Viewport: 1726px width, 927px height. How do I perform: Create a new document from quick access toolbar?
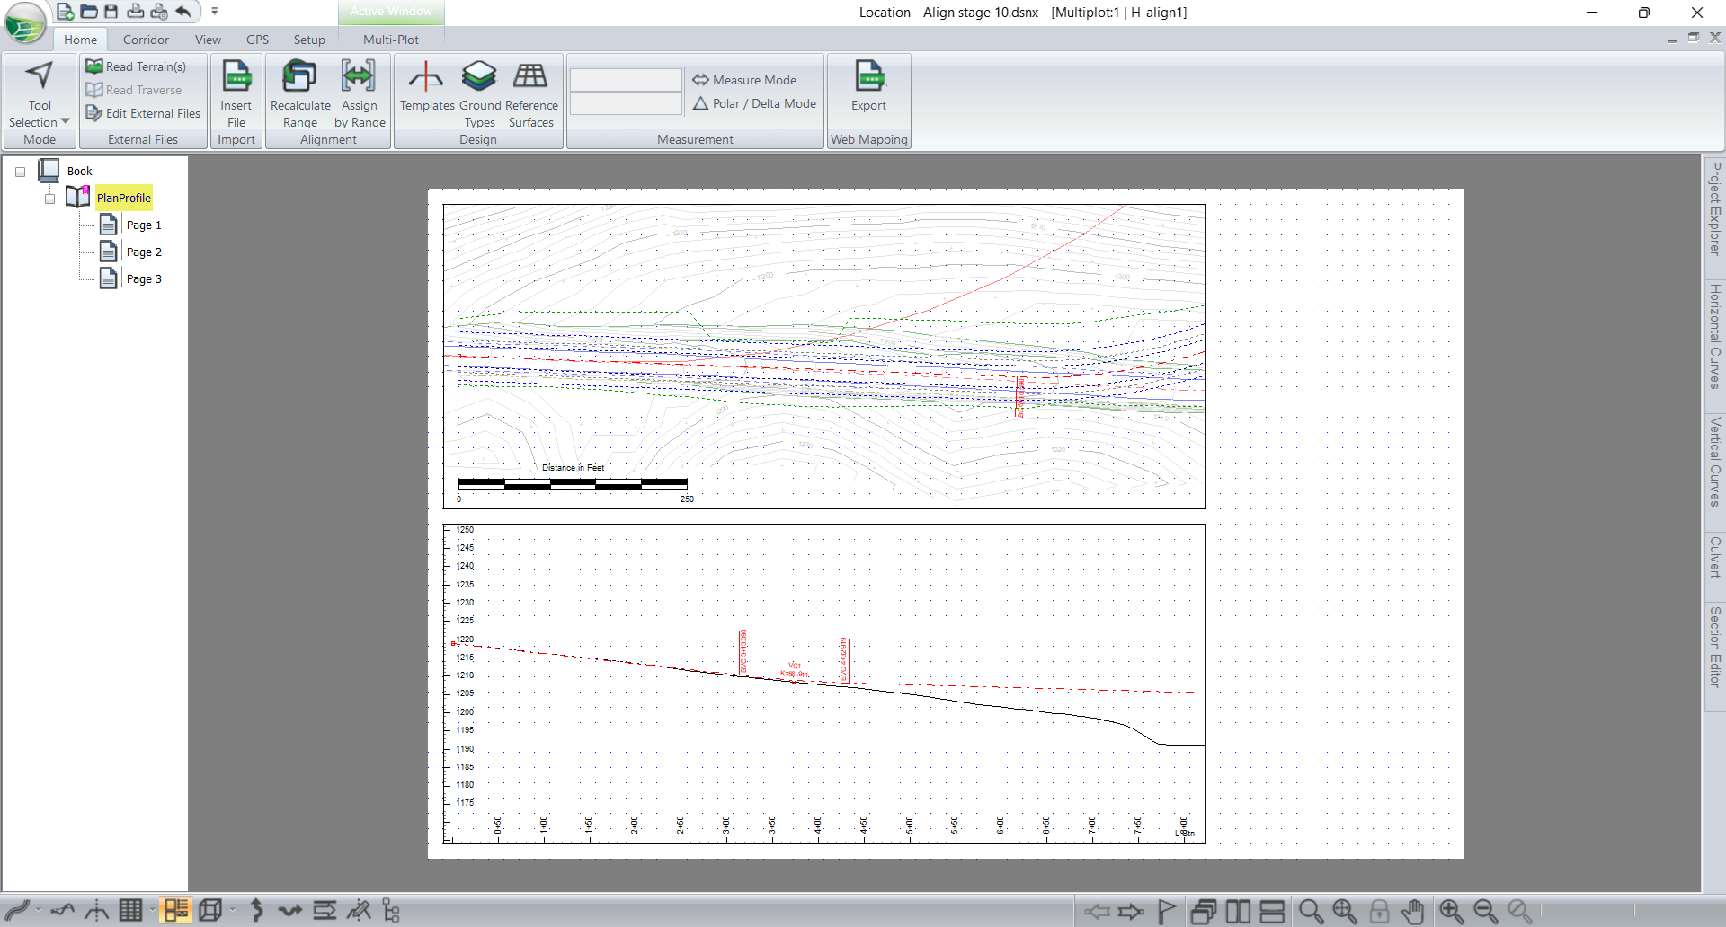pyautogui.click(x=65, y=12)
